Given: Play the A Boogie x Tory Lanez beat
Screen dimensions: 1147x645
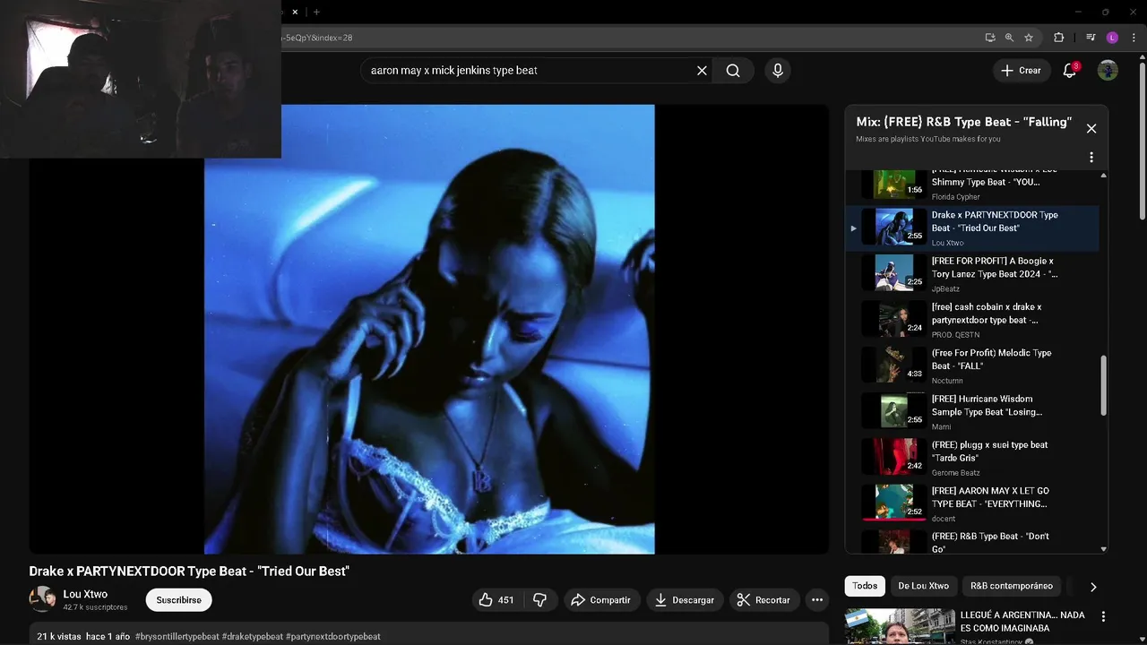Looking at the screenshot, I should [972, 274].
